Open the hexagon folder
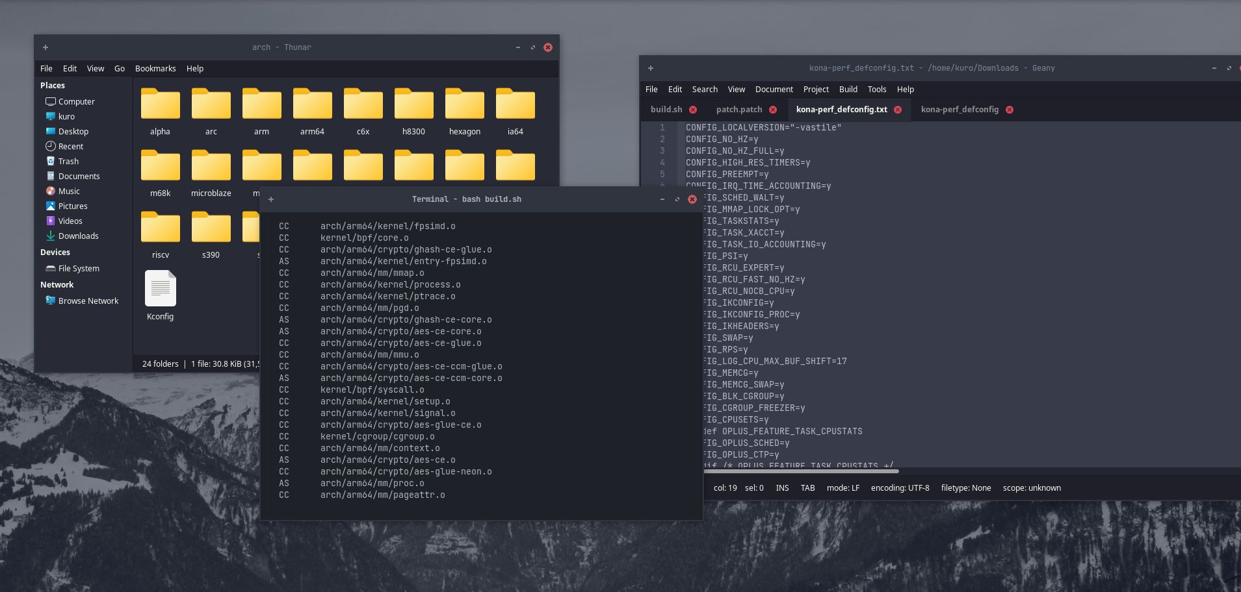 464,104
